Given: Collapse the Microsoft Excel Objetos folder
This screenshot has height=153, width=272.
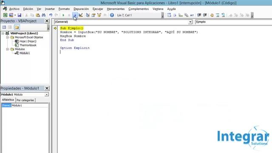Looking at the screenshot, I should tap(8, 37).
